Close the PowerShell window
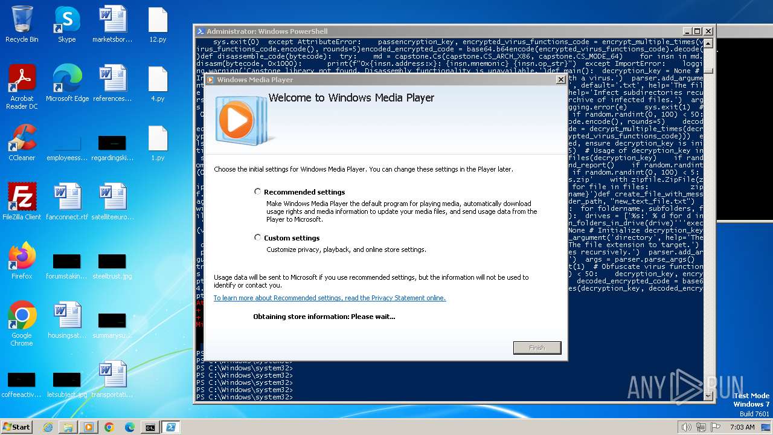 pos(708,31)
